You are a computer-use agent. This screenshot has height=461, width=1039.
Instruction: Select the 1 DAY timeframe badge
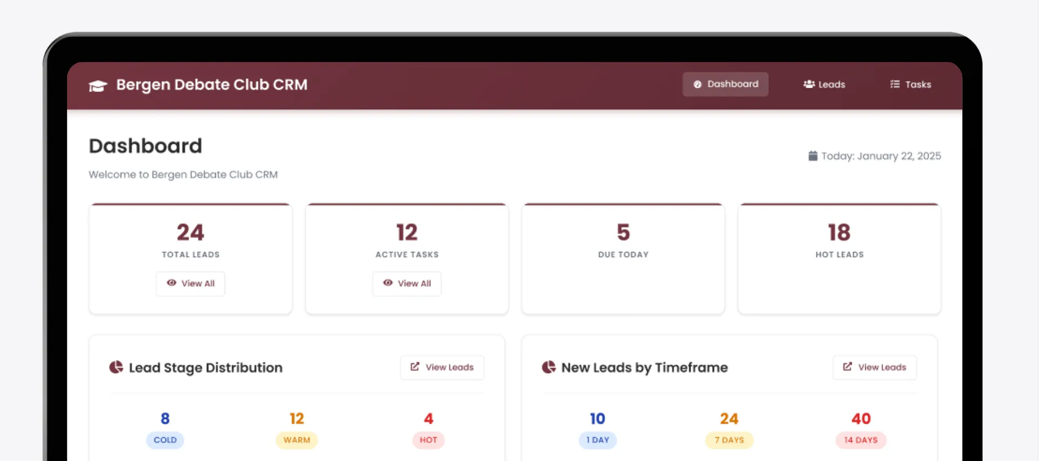pos(597,440)
